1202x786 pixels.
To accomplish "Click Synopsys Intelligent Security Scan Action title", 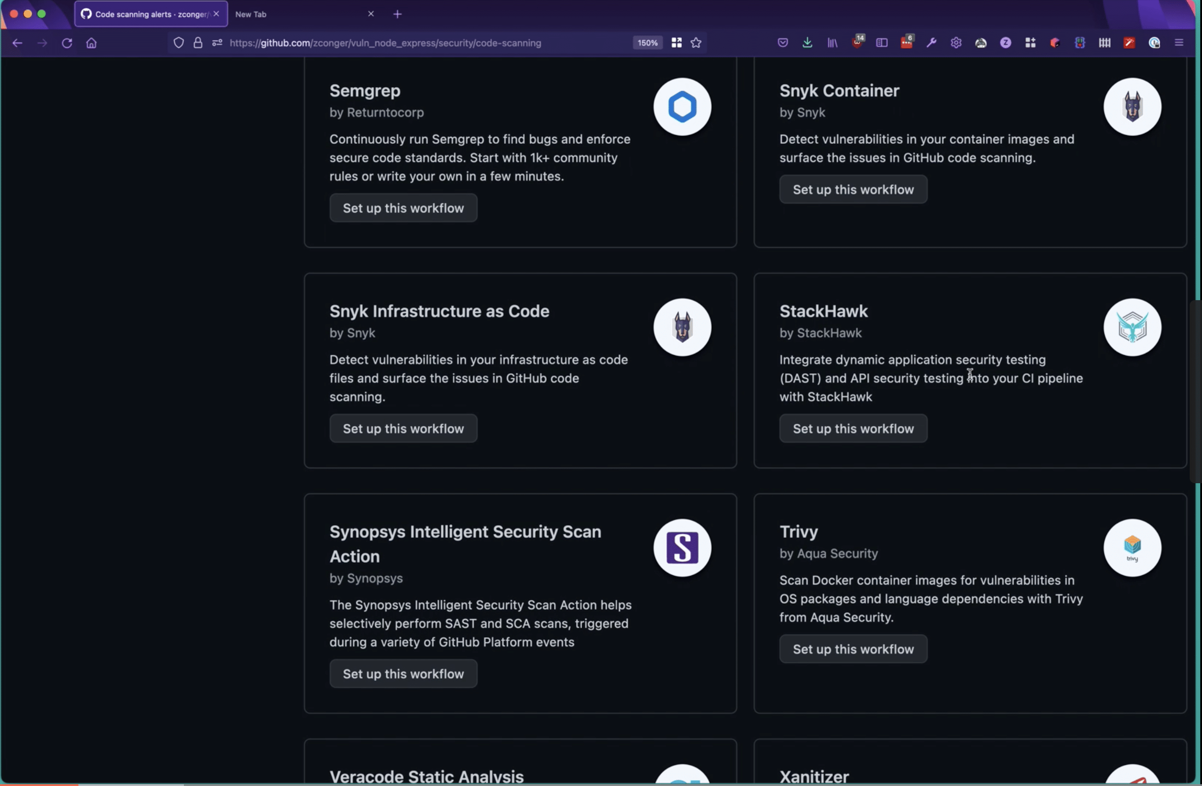I will click(465, 544).
